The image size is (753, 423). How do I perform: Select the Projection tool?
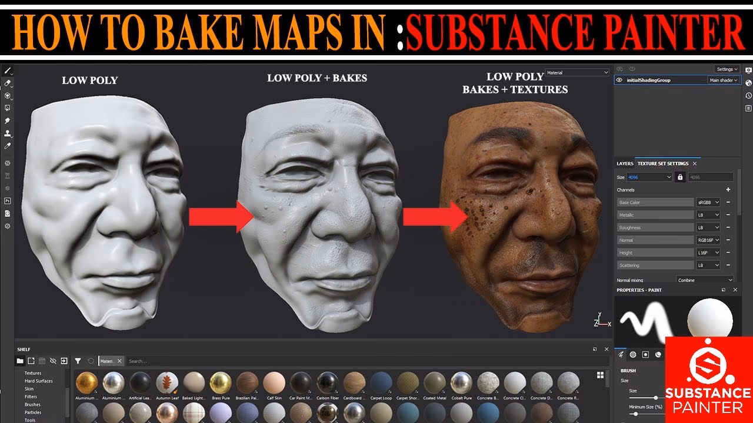(8, 95)
